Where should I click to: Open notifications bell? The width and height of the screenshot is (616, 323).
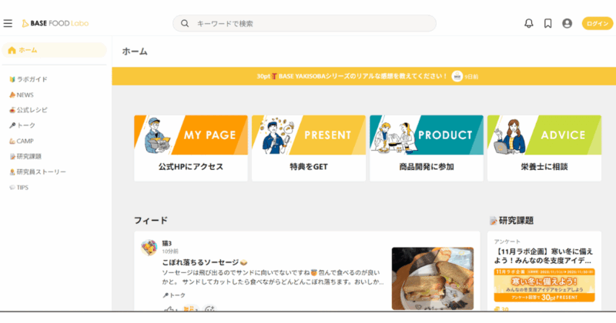pyautogui.click(x=529, y=24)
